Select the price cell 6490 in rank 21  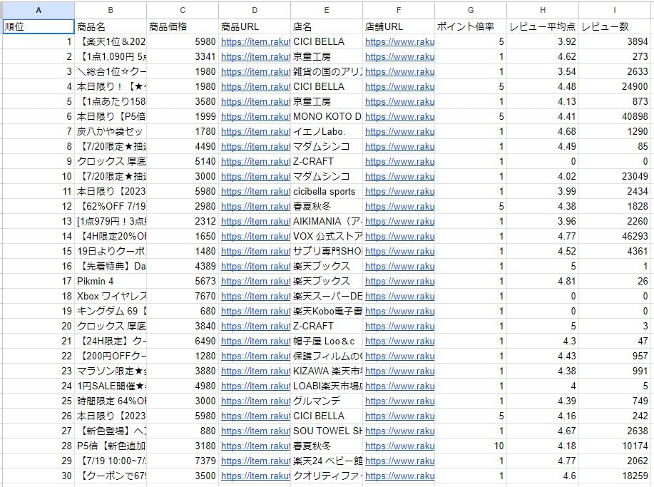tap(183, 341)
